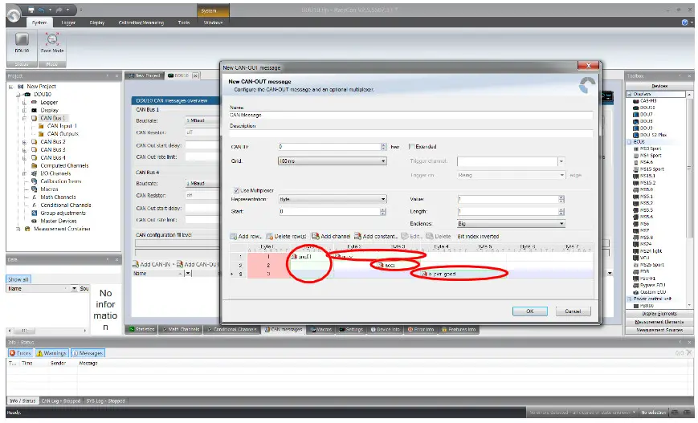Image resolution: width=698 pixels, height=423 pixels.
Task: Toggle the Messages filter button
Action: tap(88, 353)
